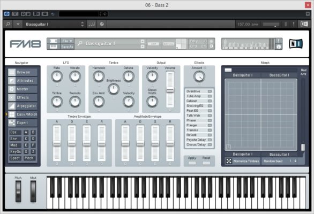This screenshot has height=214, width=314.
Task: Open the gear options icon by spectrum display
Action: [x=279, y=47]
